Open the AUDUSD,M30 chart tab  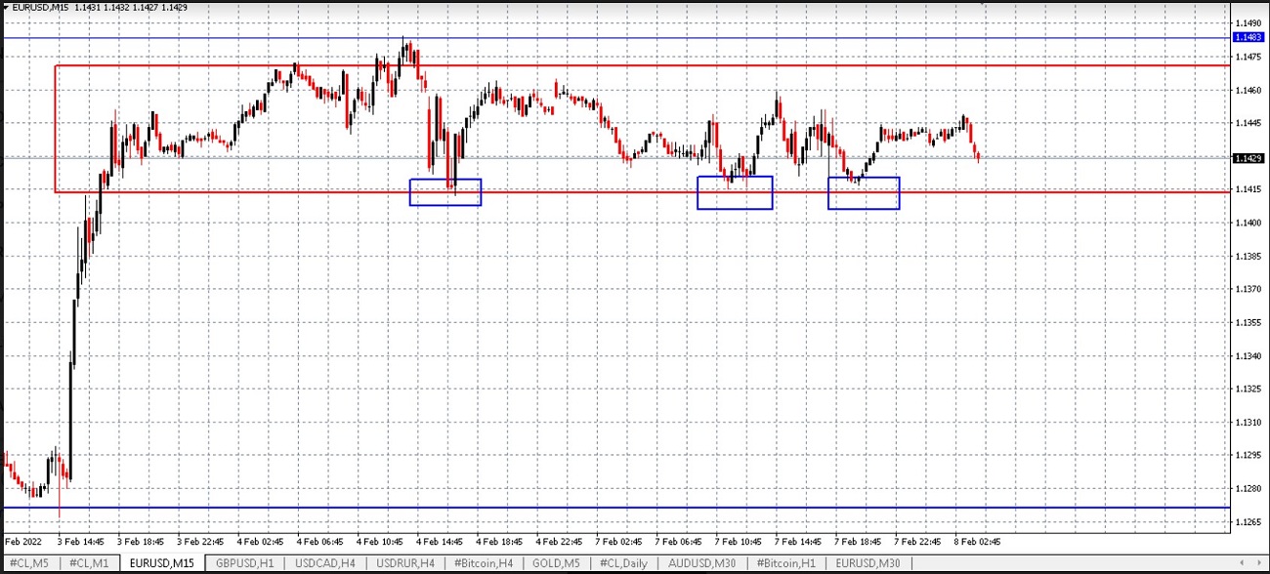pos(699,563)
